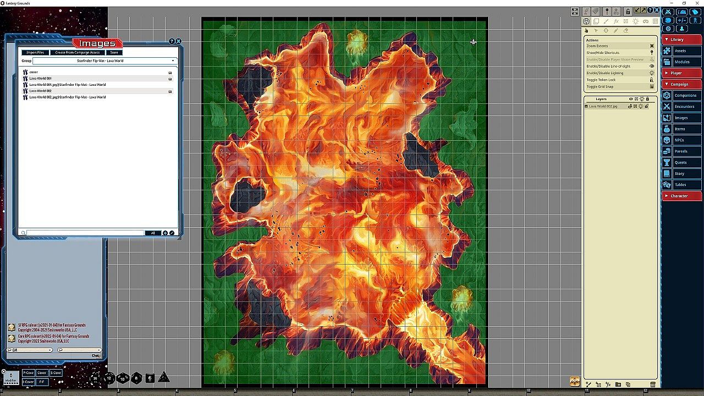Open the Group dropdown in Images window
The height and width of the screenshot is (396, 704).
coord(104,61)
